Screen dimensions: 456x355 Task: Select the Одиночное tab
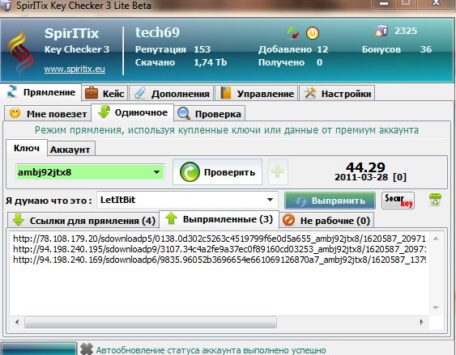(132, 112)
